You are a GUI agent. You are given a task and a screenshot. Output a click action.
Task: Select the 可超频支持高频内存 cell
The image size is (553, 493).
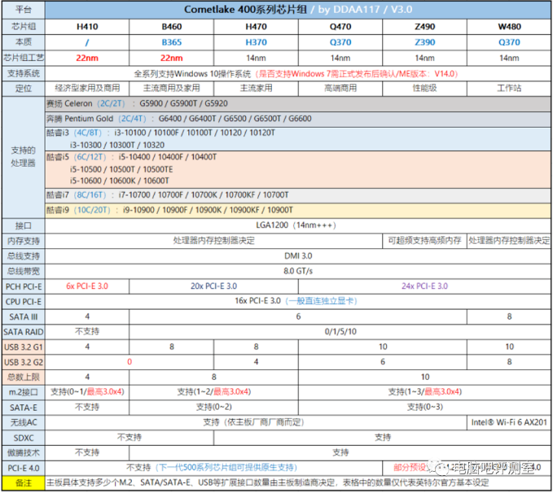[x=424, y=241]
